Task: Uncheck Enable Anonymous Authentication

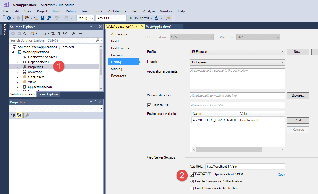Action: pyautogui.click(x=192, y=182)
